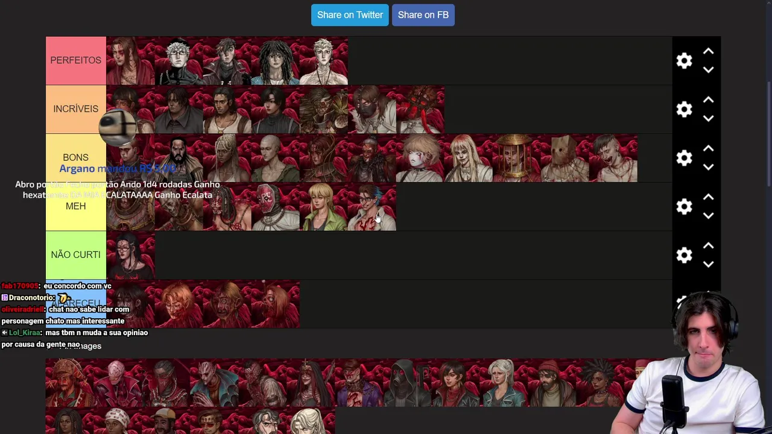Screen dimensions: 772x434
Task: Click the BONS tier label text
Action: point(76,157)
